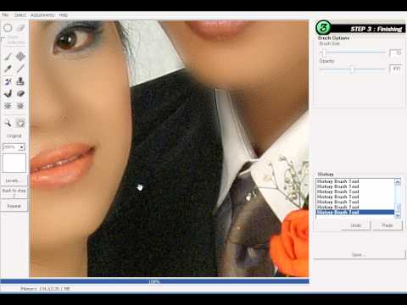Viewport: 407px width, 305px height.
Task: Select the magnifier zoom tool
Action: pyautogui.click(x=8, y=123)
